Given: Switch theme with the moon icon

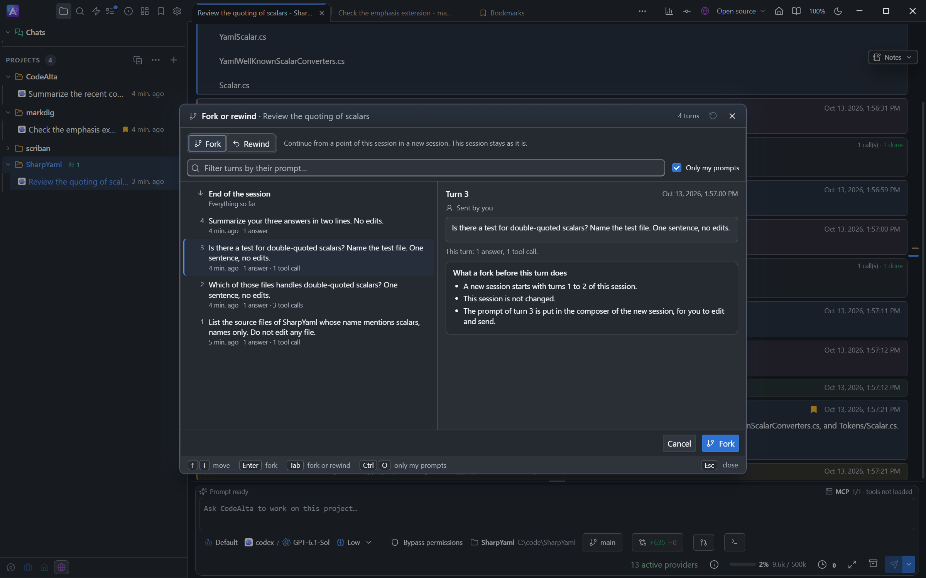Looking at the screenshot, I should point(838,11).
